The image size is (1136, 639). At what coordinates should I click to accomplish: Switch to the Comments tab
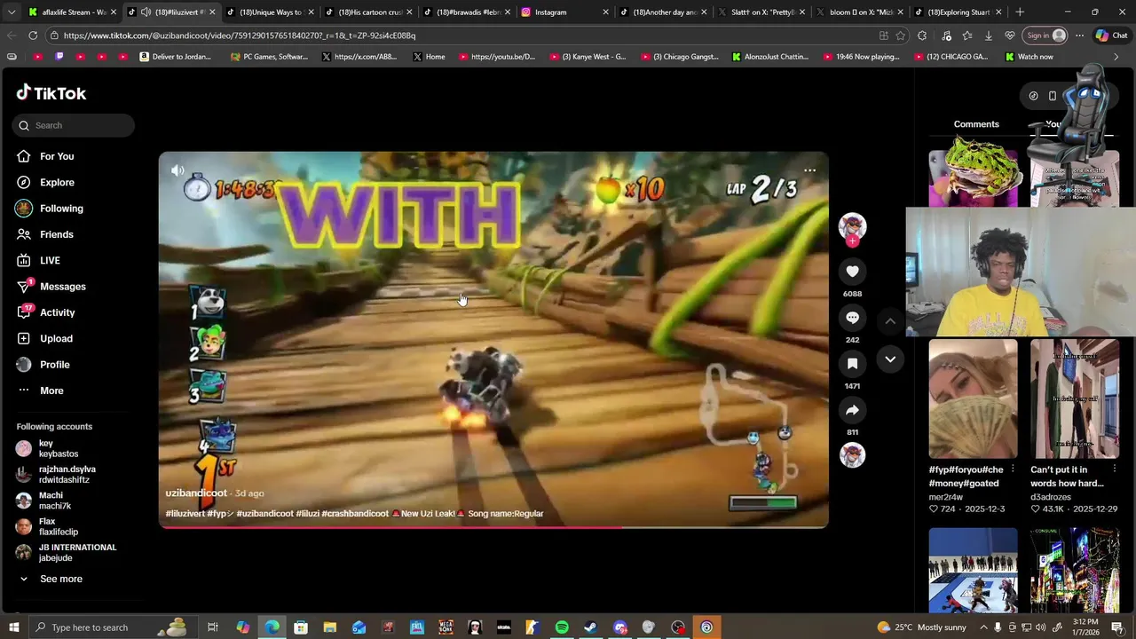click(976, 124)
